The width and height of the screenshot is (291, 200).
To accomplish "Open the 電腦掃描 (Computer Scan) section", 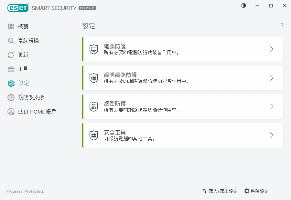I will [10, 40].
